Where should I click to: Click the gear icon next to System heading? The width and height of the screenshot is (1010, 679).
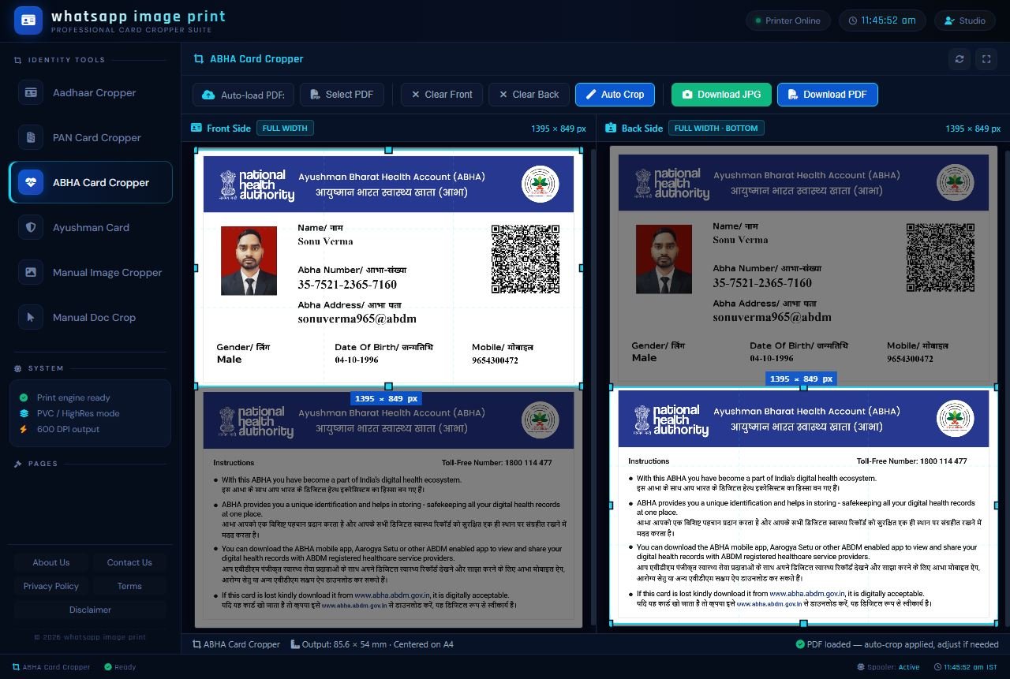click(18, 368)
